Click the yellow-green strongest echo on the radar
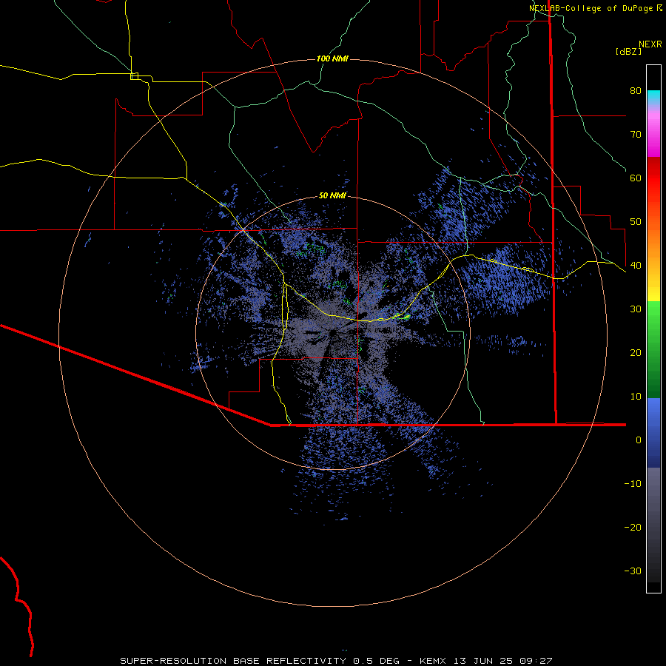 [x=406, y=317]
